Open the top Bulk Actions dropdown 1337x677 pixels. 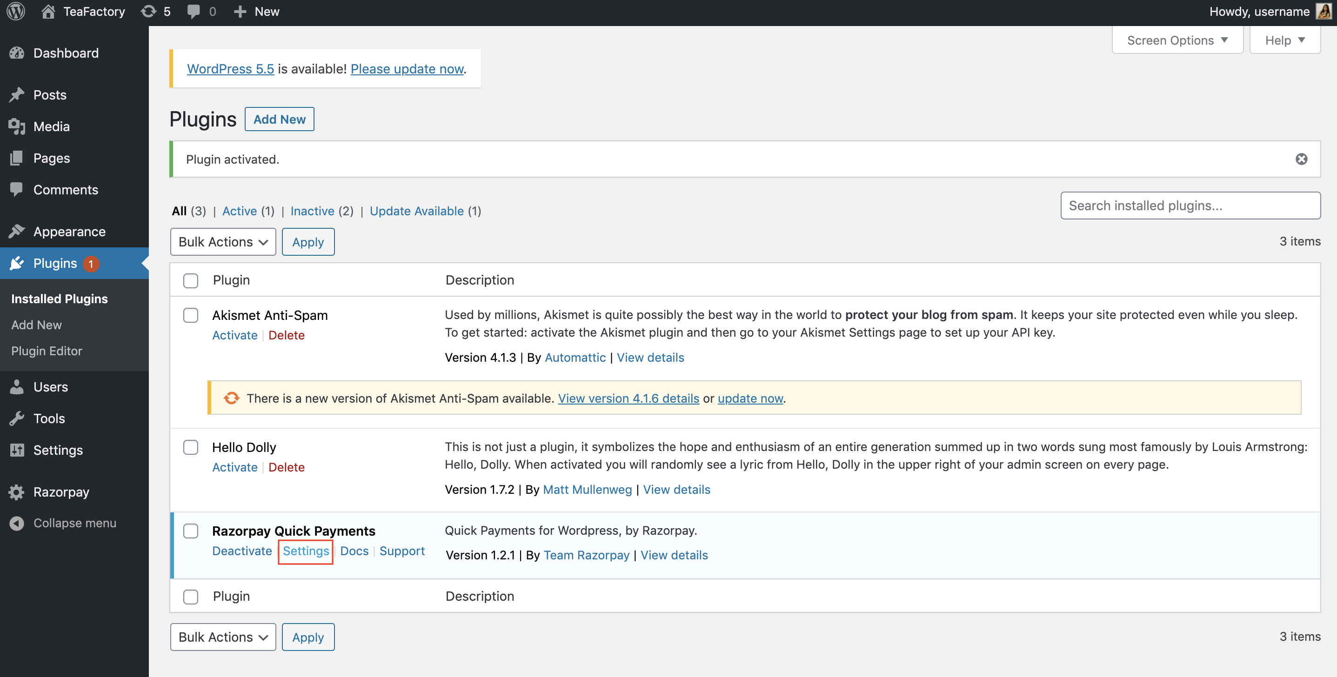coord(223,242)
